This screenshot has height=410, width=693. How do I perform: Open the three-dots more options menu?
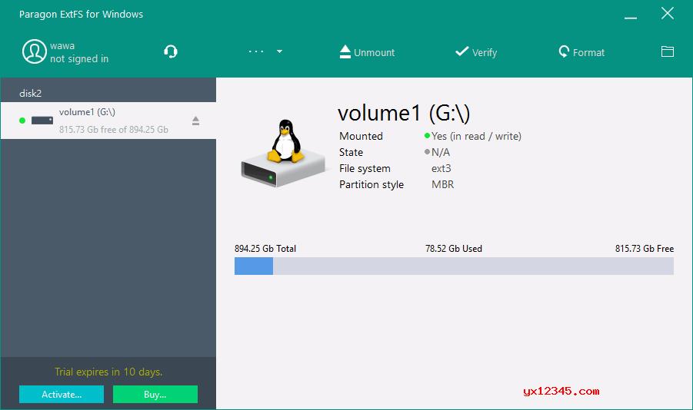(256, 51)
